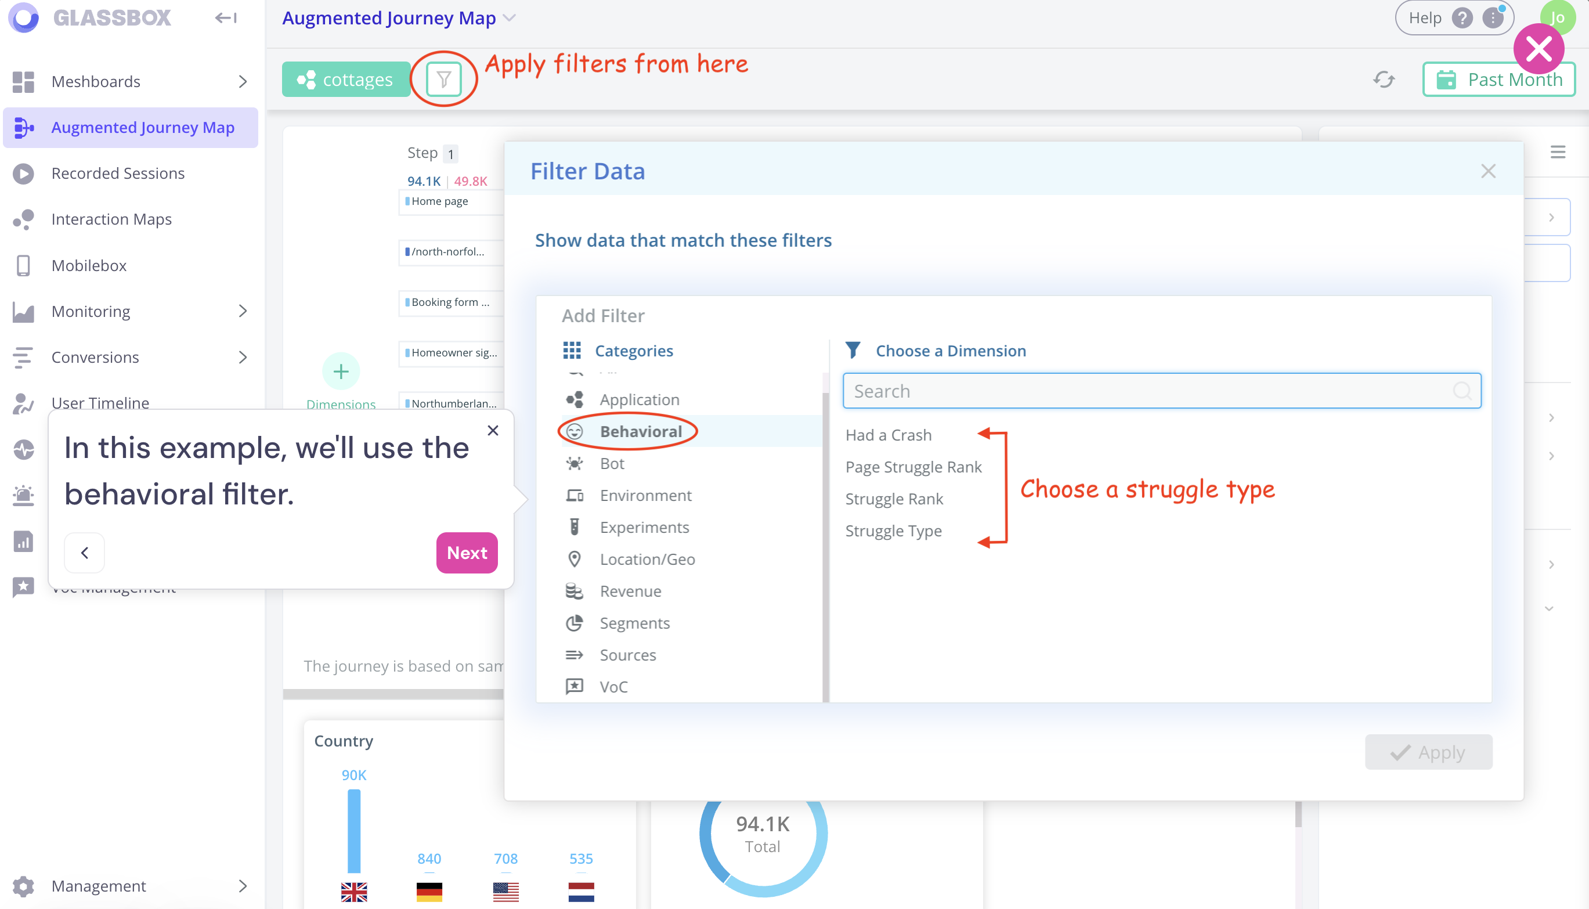Open Interaction Maps from the sidebar
This screenshot has width=1589, height=909.
click(111, 219)
